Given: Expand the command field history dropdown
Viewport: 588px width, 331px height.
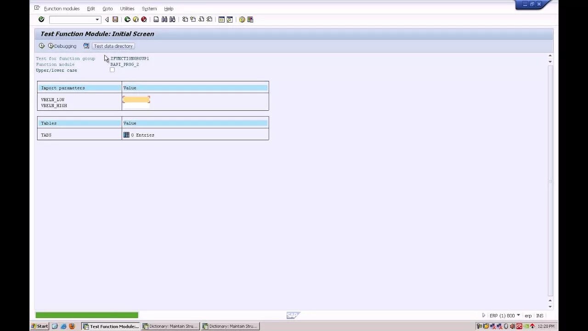Looking at the screenshot, I should (97, 20).
